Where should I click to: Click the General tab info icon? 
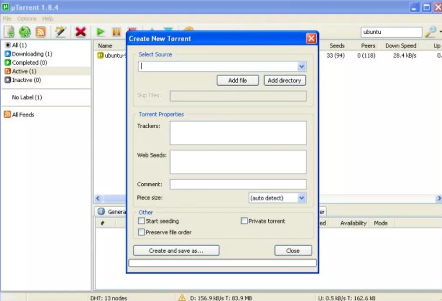point(101,211)
